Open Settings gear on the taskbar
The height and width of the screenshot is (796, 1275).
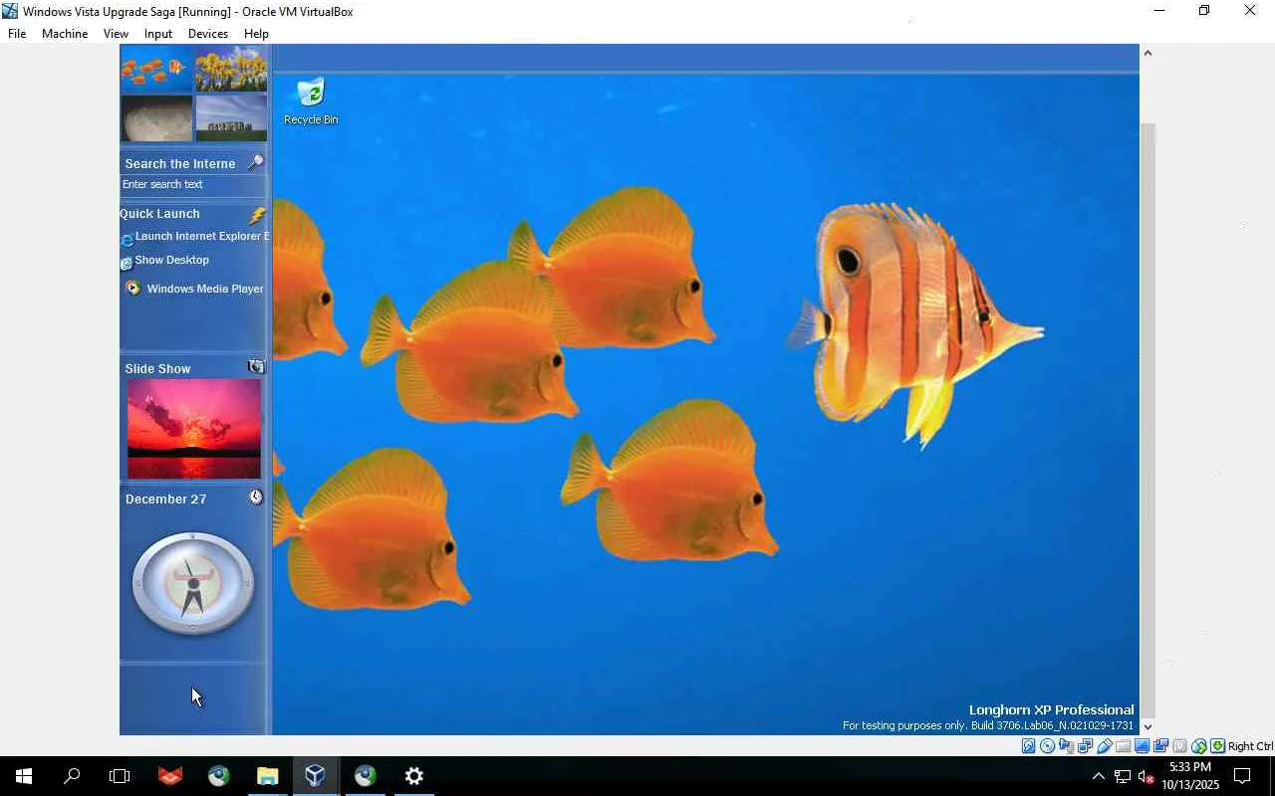point(413,776)
